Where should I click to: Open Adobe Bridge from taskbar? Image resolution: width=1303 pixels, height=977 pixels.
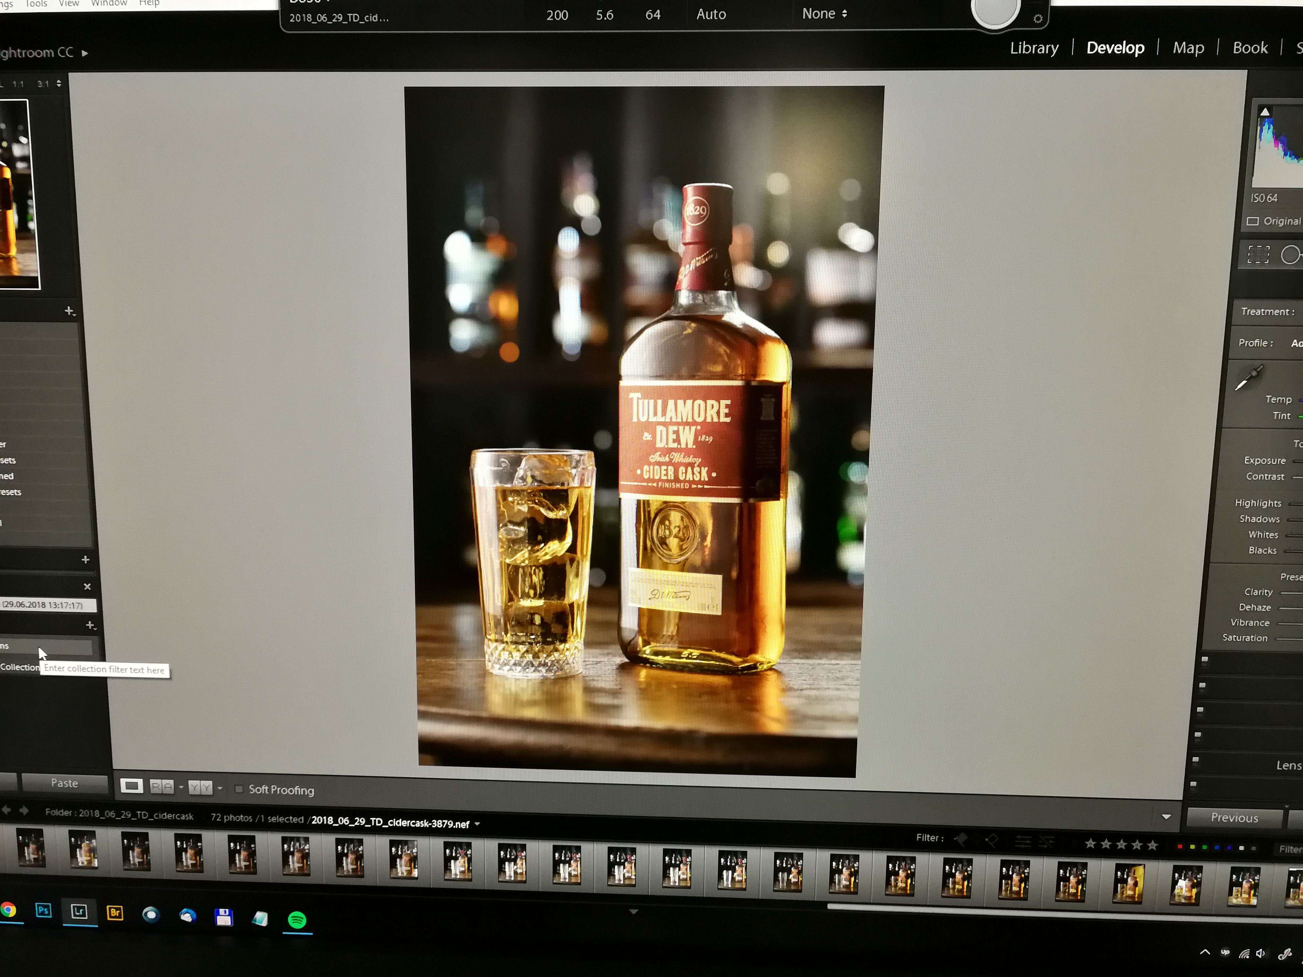click(115, 913)
